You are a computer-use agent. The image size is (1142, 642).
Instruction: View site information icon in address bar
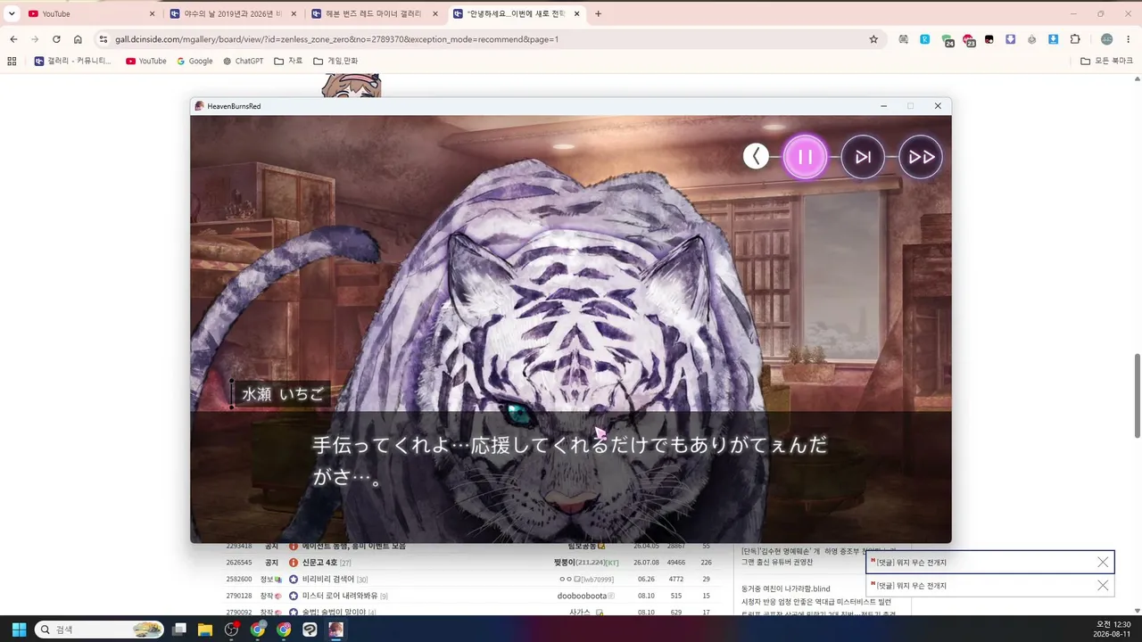point(103,39)
